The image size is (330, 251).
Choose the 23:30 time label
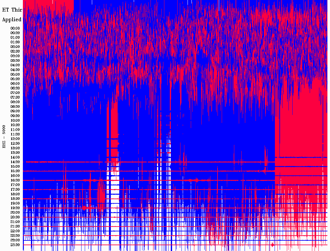[15, 245]
